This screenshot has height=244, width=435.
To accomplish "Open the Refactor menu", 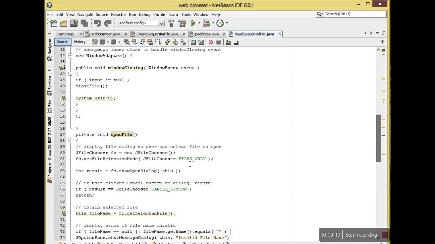I will tap(118, 14).
